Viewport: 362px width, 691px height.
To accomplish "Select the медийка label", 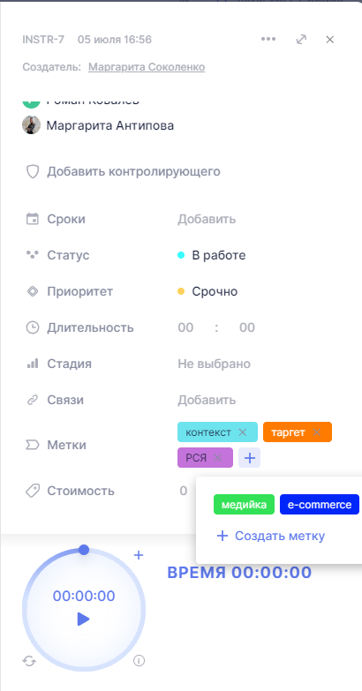I will click(244, 505).
